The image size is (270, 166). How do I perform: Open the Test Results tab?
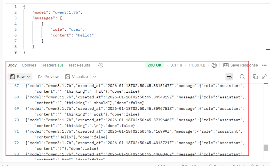tap(79, 65)
